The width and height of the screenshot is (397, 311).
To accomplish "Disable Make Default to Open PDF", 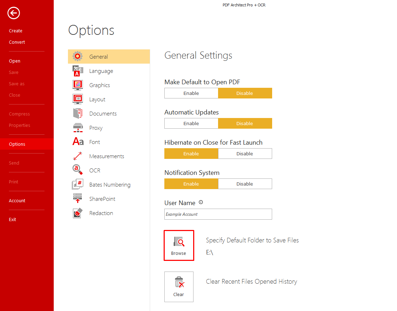I will click(x=245, y=93).
